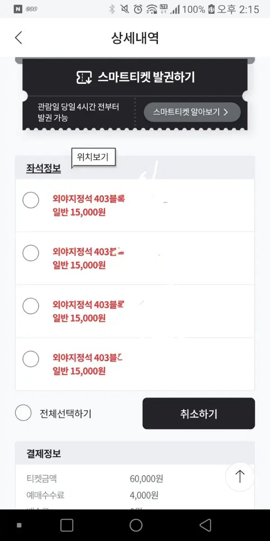270x541 pixels.
Task: Tap the 결제정보 section header
Action: 44,454
